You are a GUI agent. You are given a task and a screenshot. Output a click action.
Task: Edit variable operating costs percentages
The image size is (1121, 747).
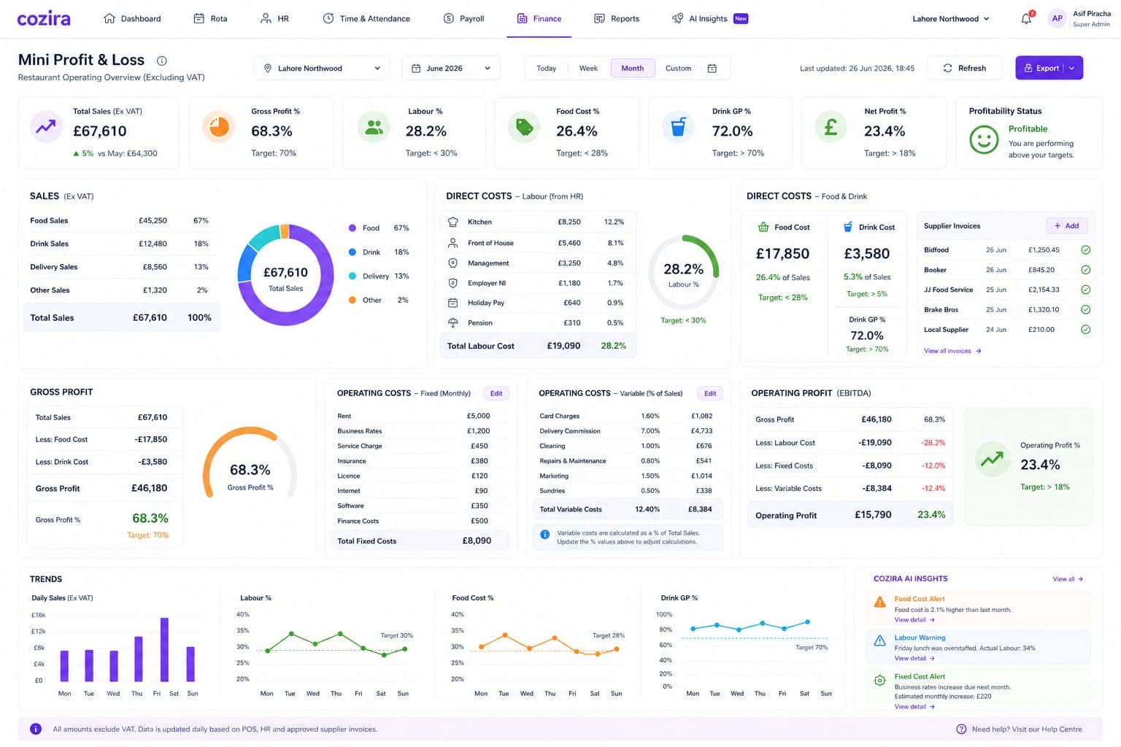[710, 393]
